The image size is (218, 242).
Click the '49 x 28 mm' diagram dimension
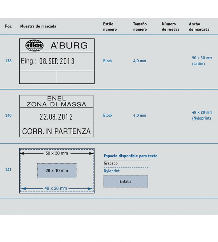pyautogui.click(x=56, y=188)
